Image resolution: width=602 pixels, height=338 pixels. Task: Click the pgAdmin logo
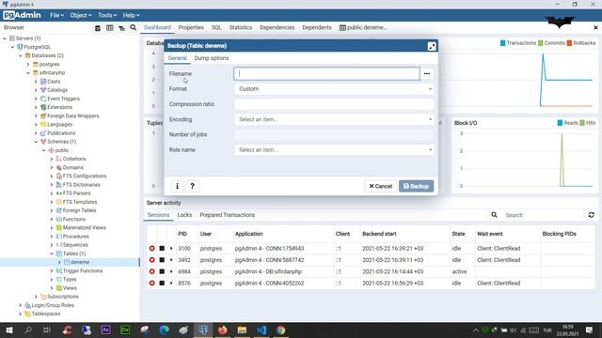22,15
